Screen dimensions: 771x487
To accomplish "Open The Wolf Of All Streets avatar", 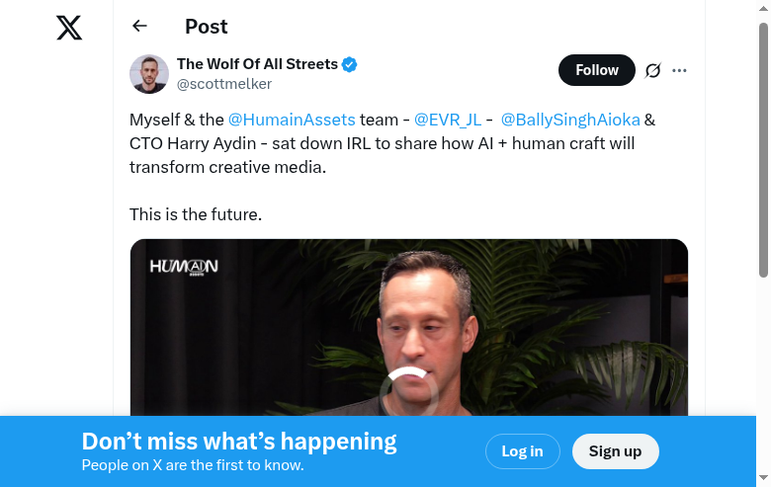I will click(149, 74).
